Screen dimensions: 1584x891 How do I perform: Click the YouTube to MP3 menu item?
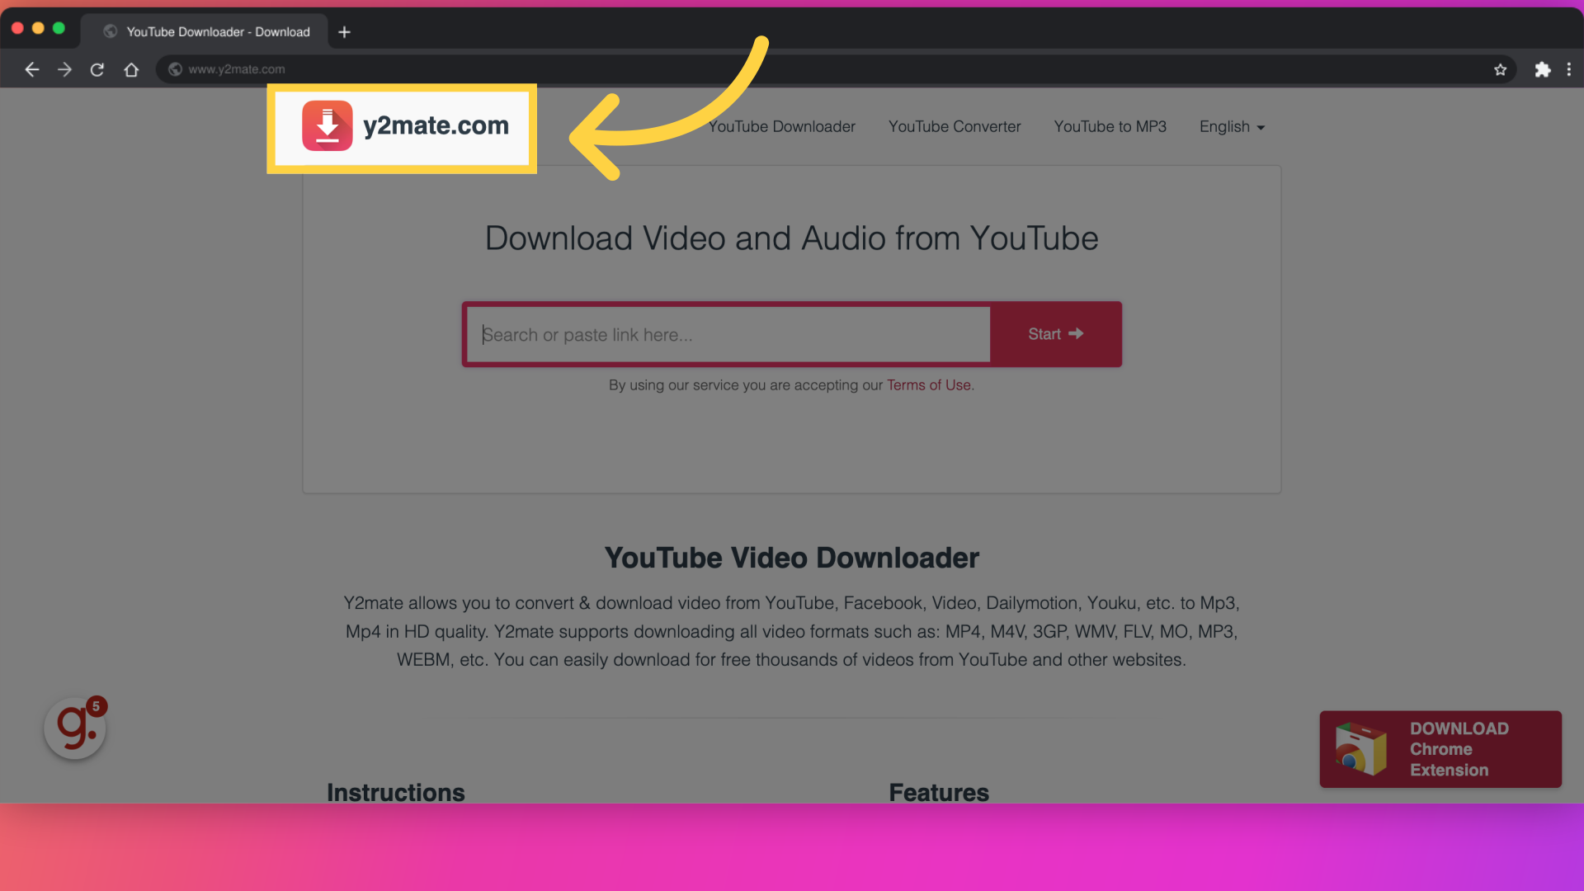[x=1110, y=126]
